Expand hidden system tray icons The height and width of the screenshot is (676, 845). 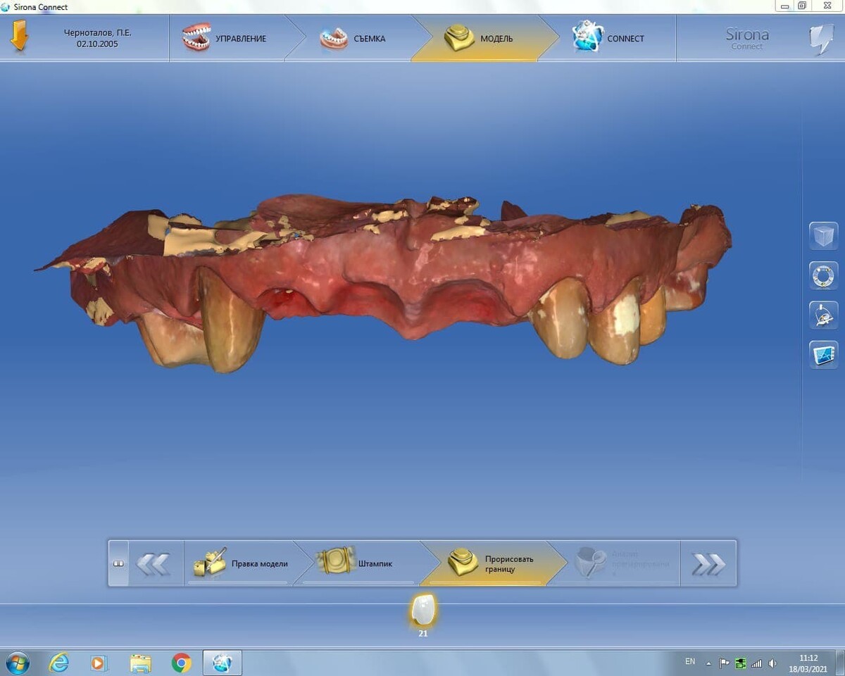click(708, 663)
